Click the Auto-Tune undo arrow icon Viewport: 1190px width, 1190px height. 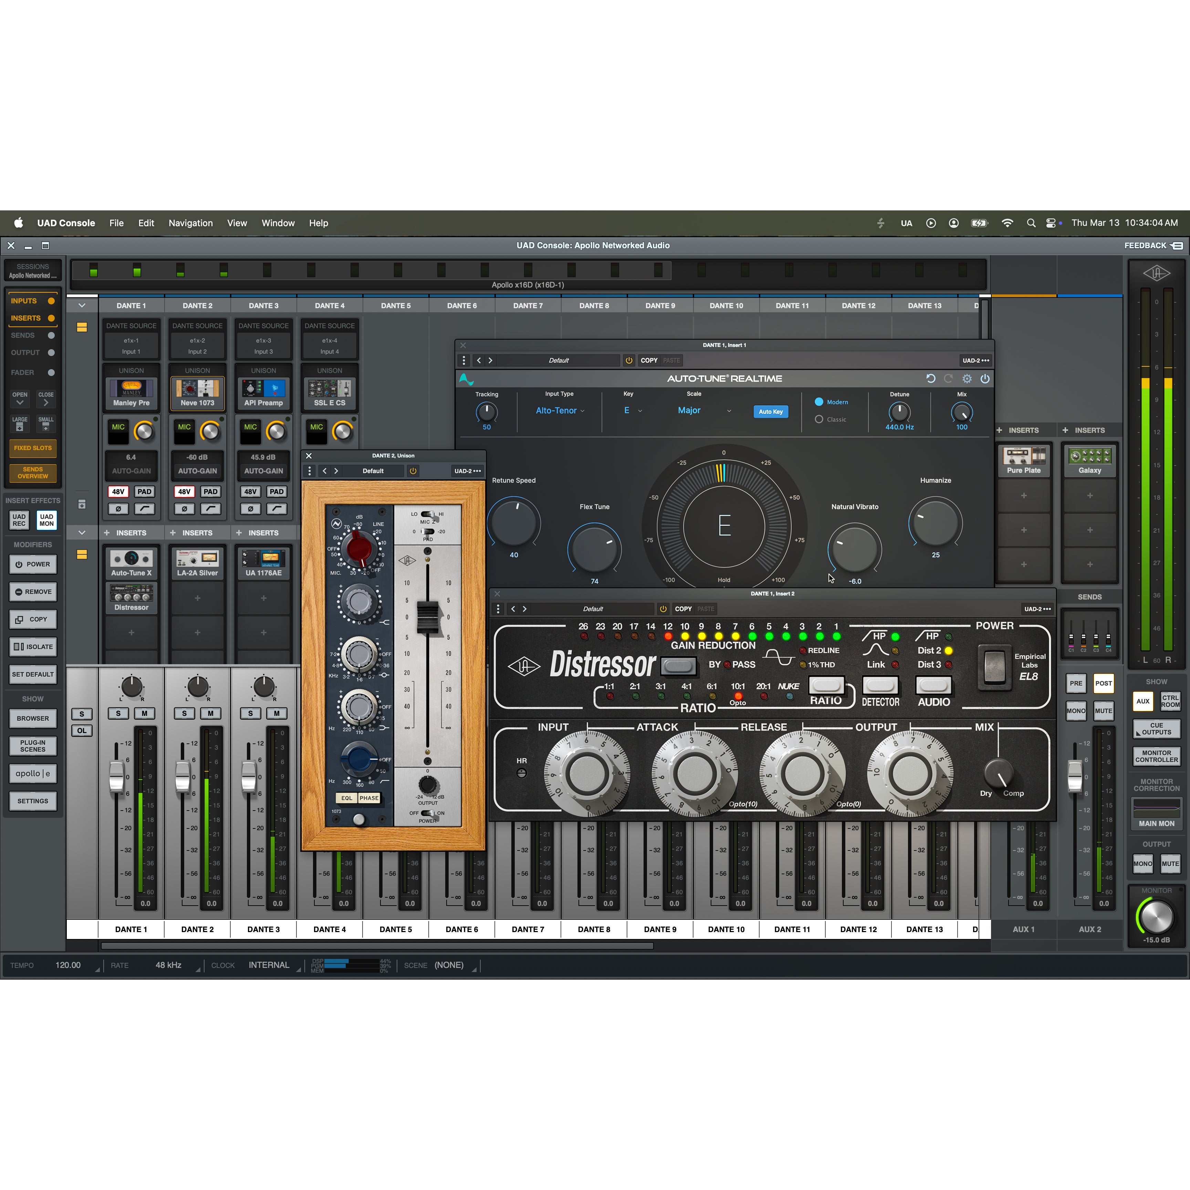931,379
